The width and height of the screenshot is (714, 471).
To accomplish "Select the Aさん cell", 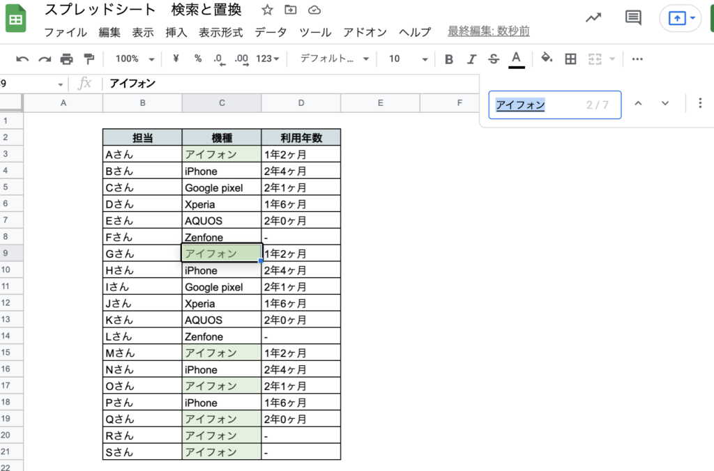I will (x=142, y=154).
